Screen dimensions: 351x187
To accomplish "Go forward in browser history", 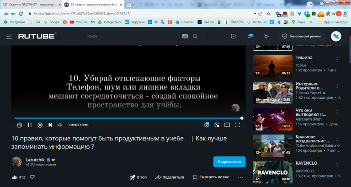I will 13,14.
